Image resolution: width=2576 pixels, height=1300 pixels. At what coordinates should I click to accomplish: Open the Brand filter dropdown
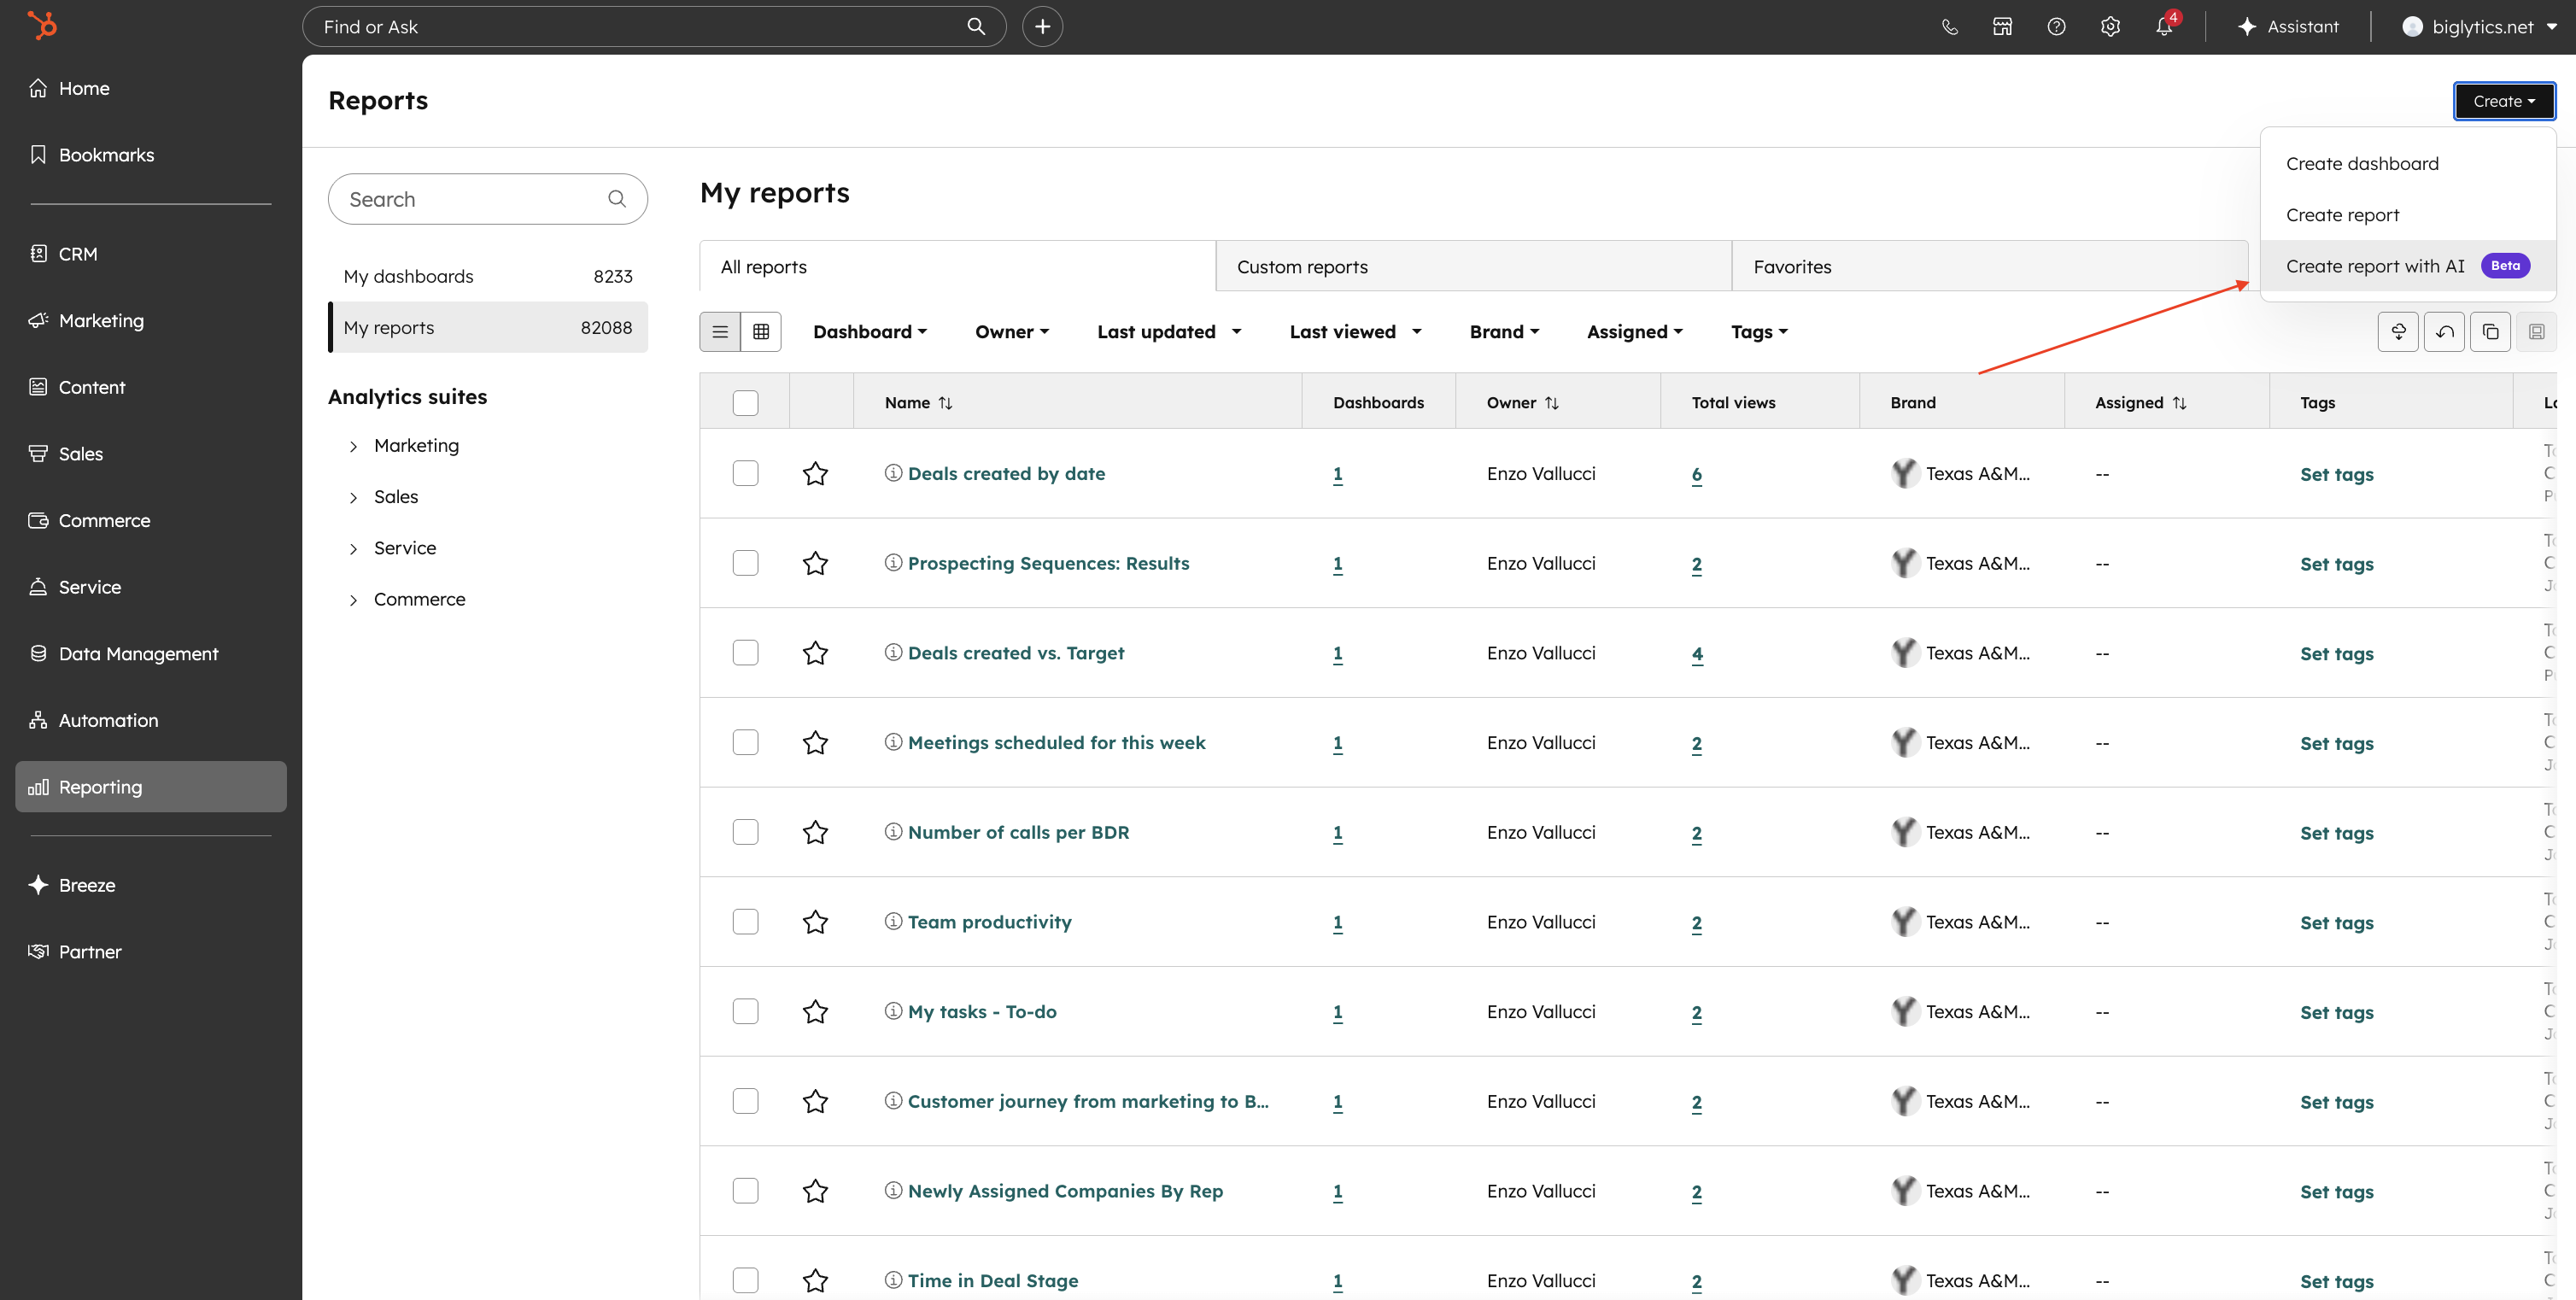(x=1504, y=332)
